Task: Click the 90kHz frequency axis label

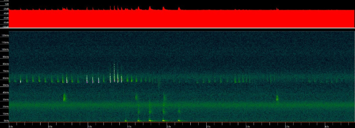Action: pyautogui.click(x=6, y=57)
